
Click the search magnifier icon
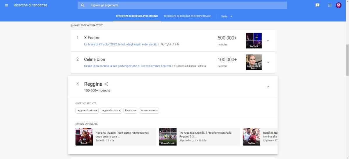83,5
